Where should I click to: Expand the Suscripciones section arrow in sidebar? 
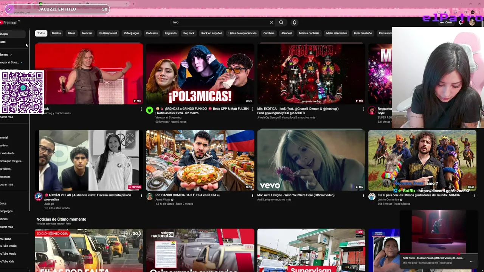coord(11,54)
